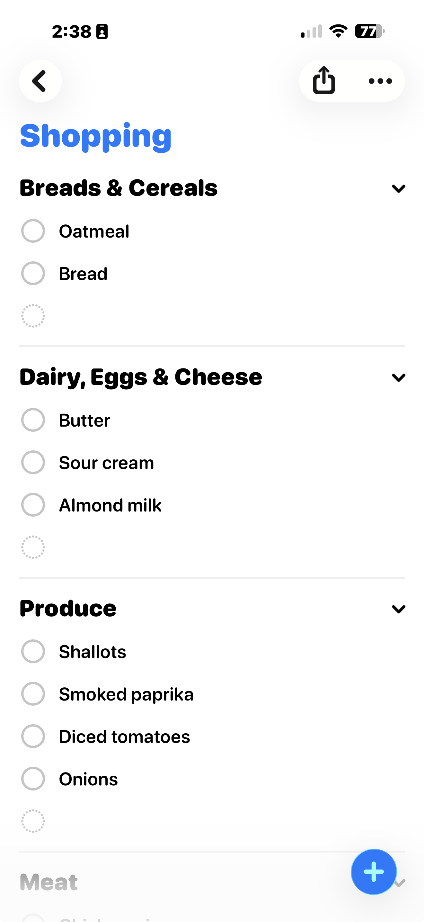424x922 pixels.
Task: Select the Smoked paprika item text
Action: 126,694
